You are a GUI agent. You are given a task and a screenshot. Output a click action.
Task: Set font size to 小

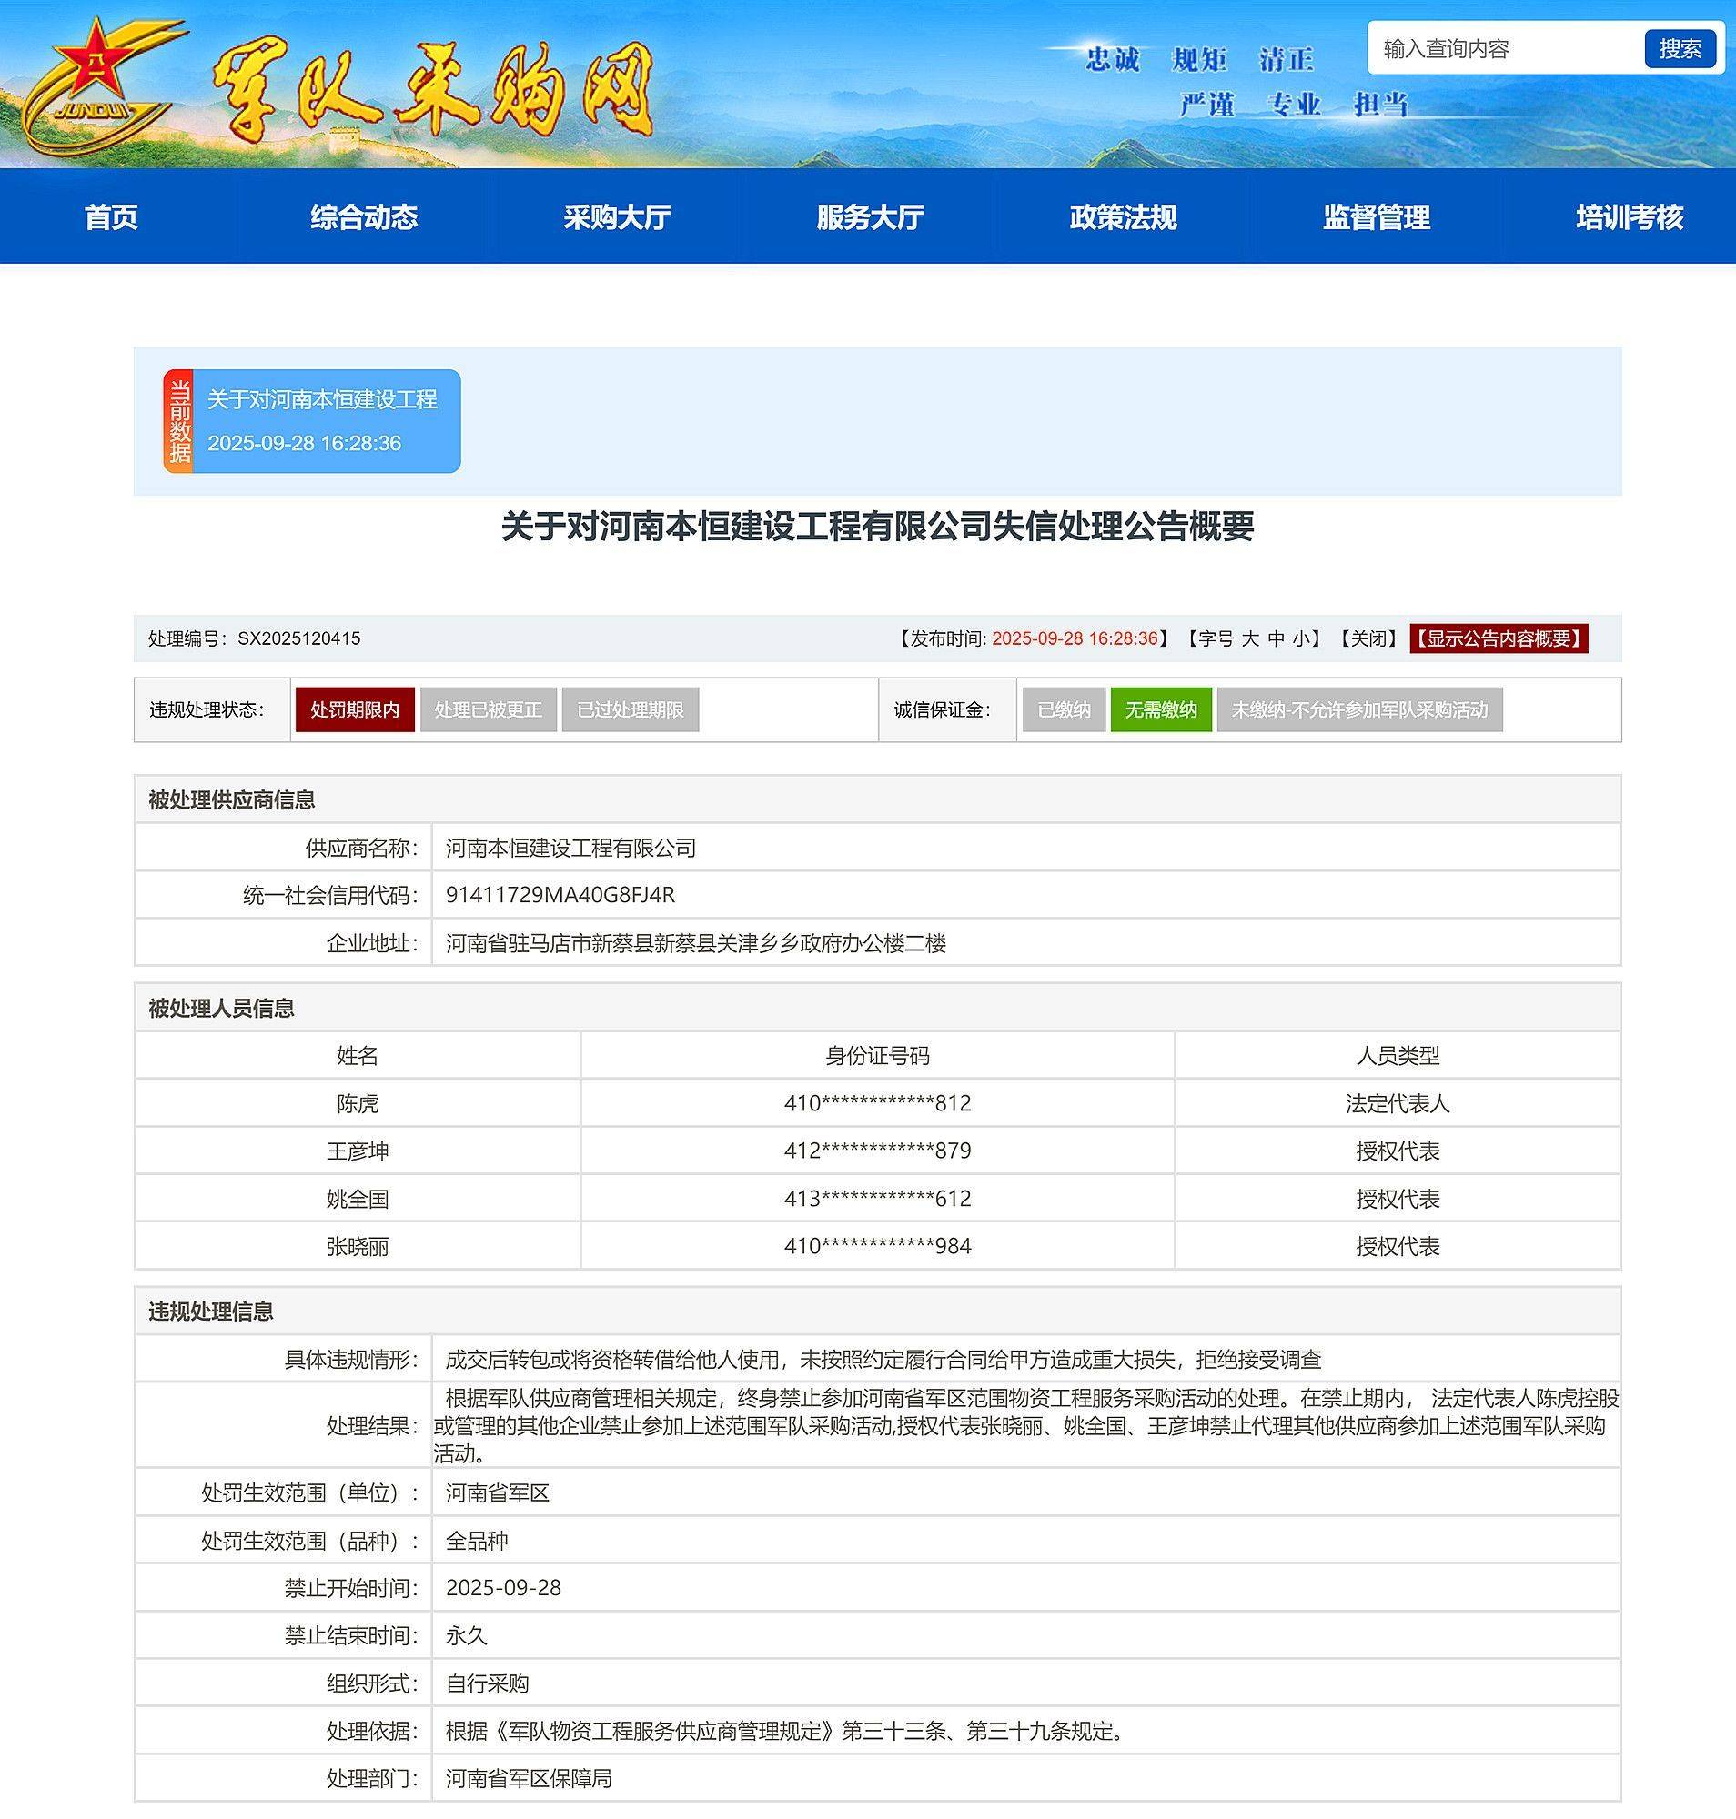1302,638
